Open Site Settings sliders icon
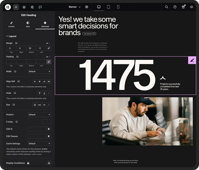 coord(32,7)
